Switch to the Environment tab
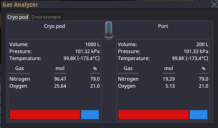The width and height of the screenshot is (218, 128). tap(46, 17)
